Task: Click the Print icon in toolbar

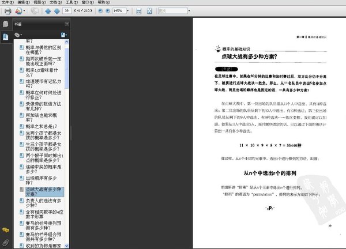Action: click(7, 11)
